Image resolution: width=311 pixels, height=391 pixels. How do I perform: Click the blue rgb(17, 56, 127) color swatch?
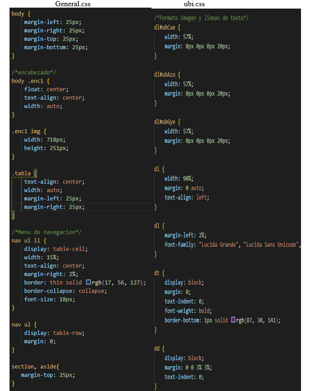pos(89,282)
